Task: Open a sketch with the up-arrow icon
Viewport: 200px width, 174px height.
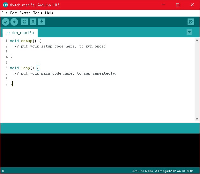Action: tap(33, 22)
